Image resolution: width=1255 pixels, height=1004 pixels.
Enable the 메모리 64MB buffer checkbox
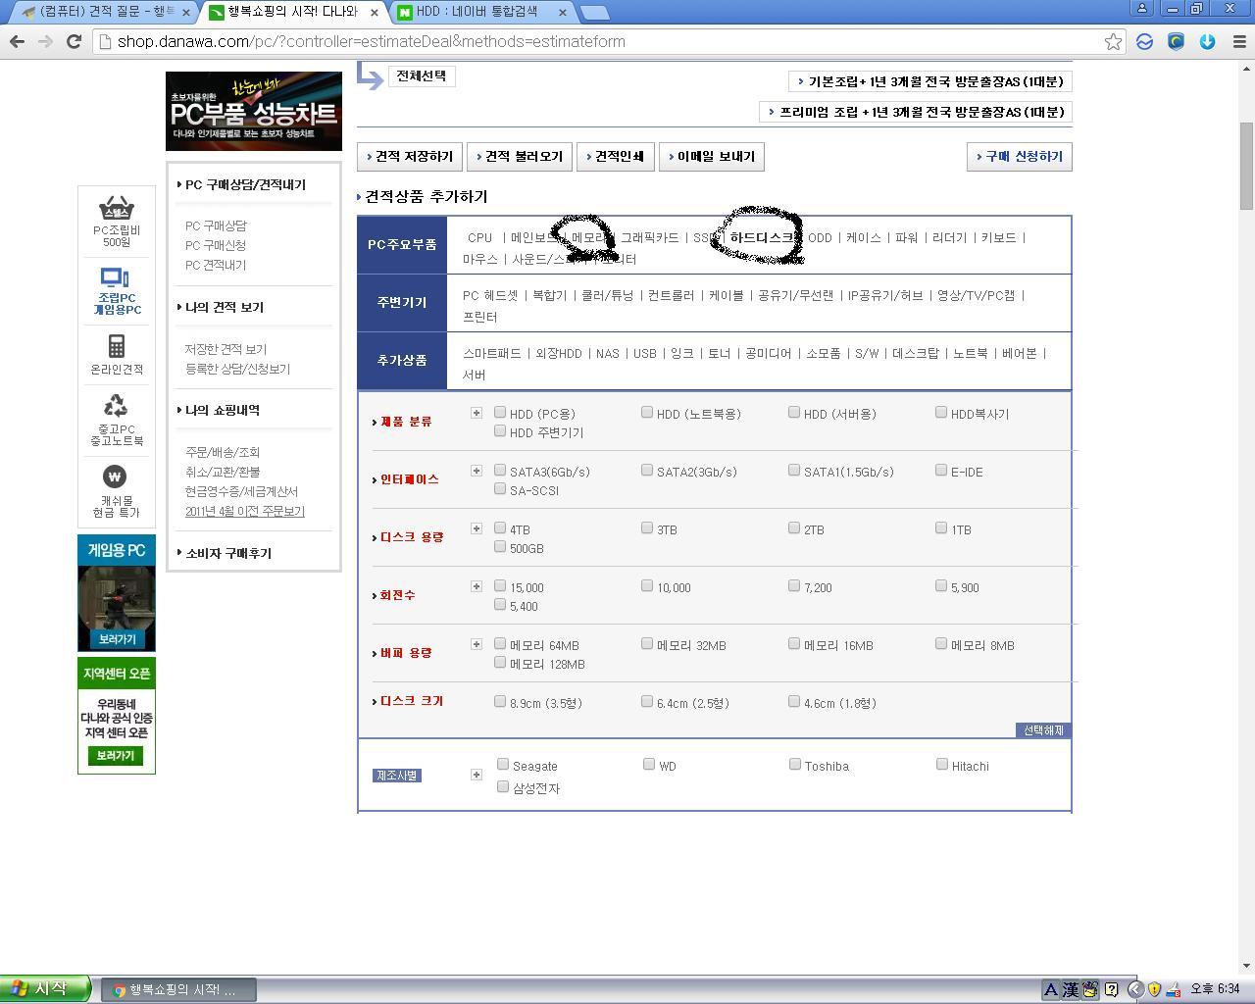500,644
